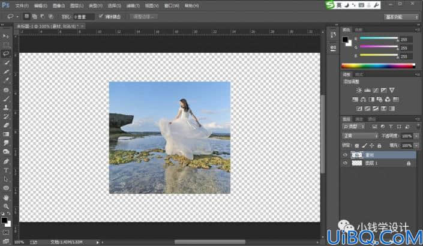Viewport: 423px width, 246px height.
Task: Select the Spot Healing Brush tool
Action: coord(6,90)
